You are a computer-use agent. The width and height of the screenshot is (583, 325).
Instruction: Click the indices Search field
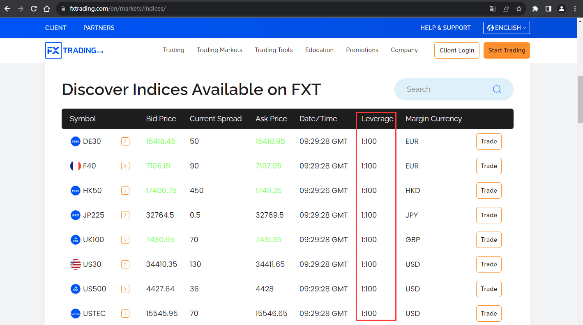[454, 89]
